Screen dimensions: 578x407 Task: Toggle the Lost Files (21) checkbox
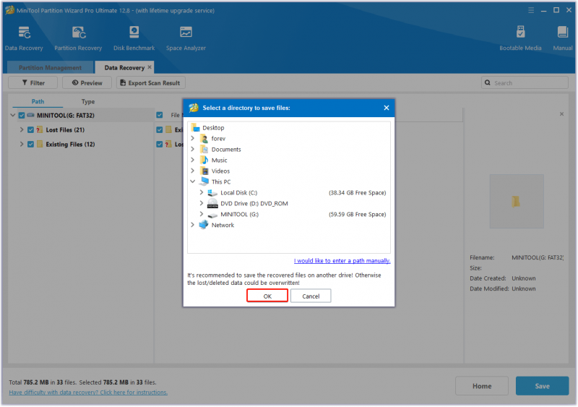point(30,130)
